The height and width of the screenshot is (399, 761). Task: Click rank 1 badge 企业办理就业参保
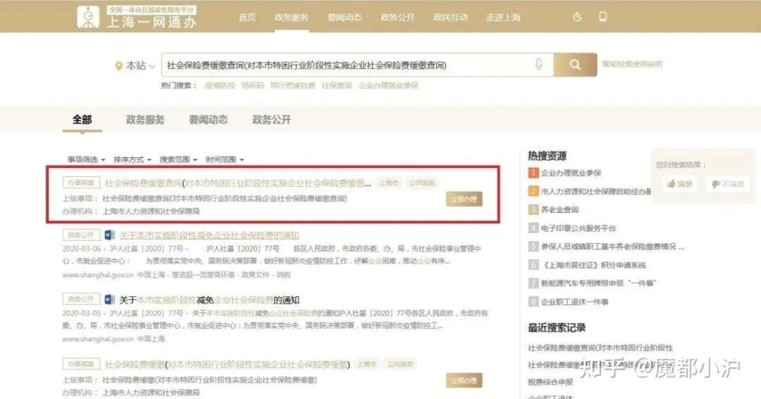[x=533, y=173]
